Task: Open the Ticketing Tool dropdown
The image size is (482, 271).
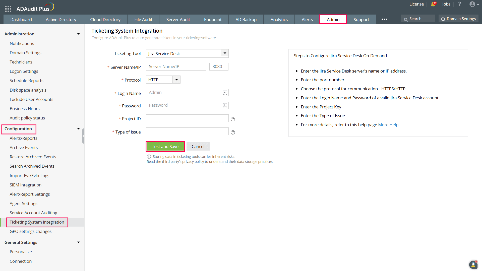Action: tap(225, 53)
